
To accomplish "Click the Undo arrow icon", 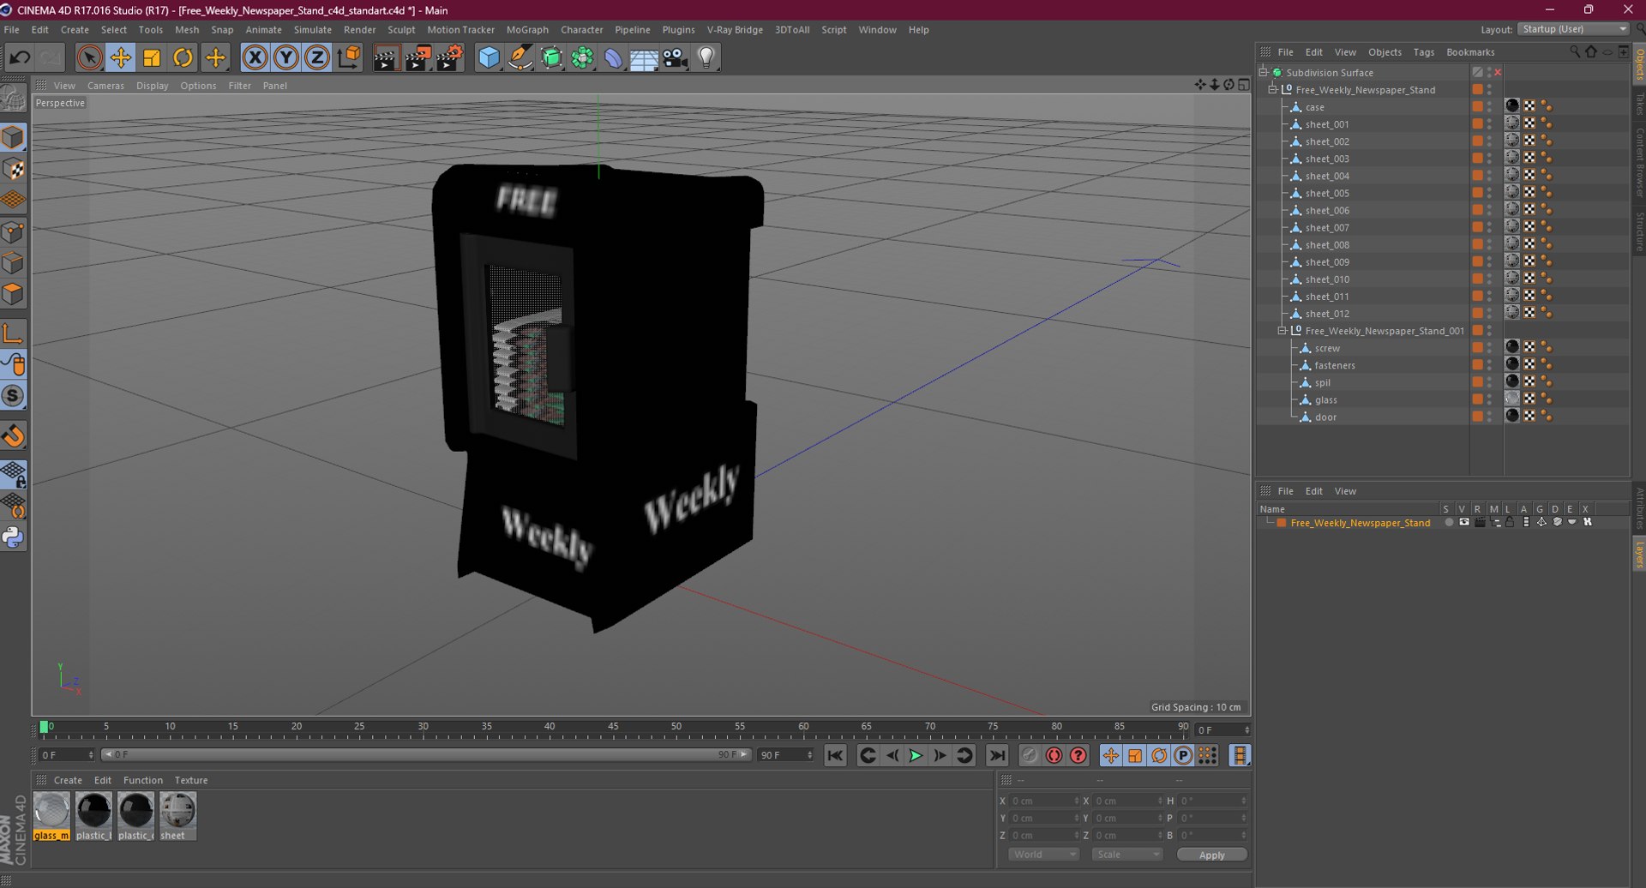I will point(20,57).
